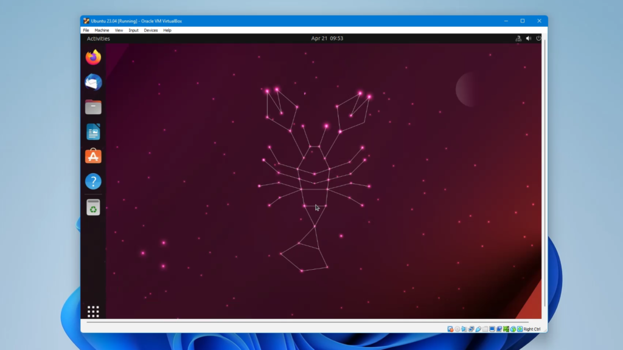The width and height of the screenshot is (623, 350).
Task: Click the VM window horizontal scrollbar
Action: tap(308, 322)
